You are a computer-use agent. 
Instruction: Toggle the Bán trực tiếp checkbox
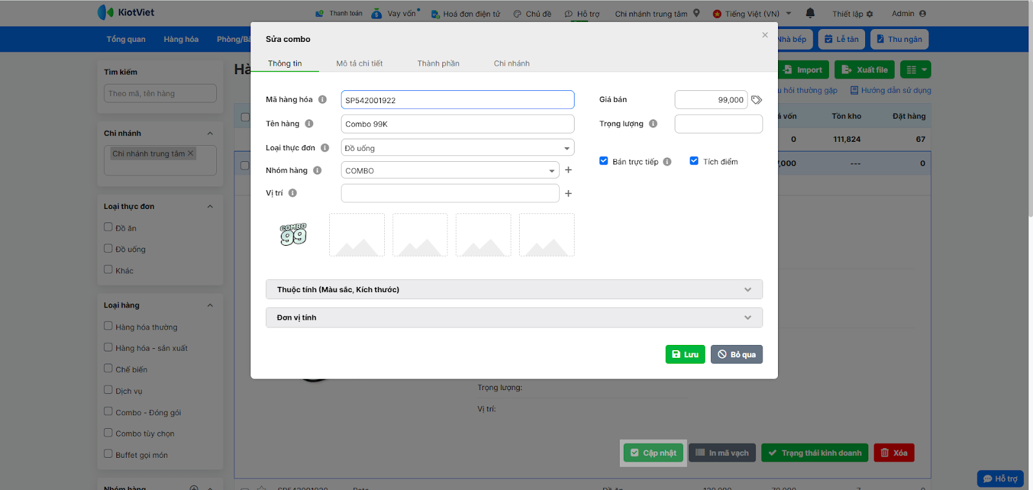pos(604,161)
